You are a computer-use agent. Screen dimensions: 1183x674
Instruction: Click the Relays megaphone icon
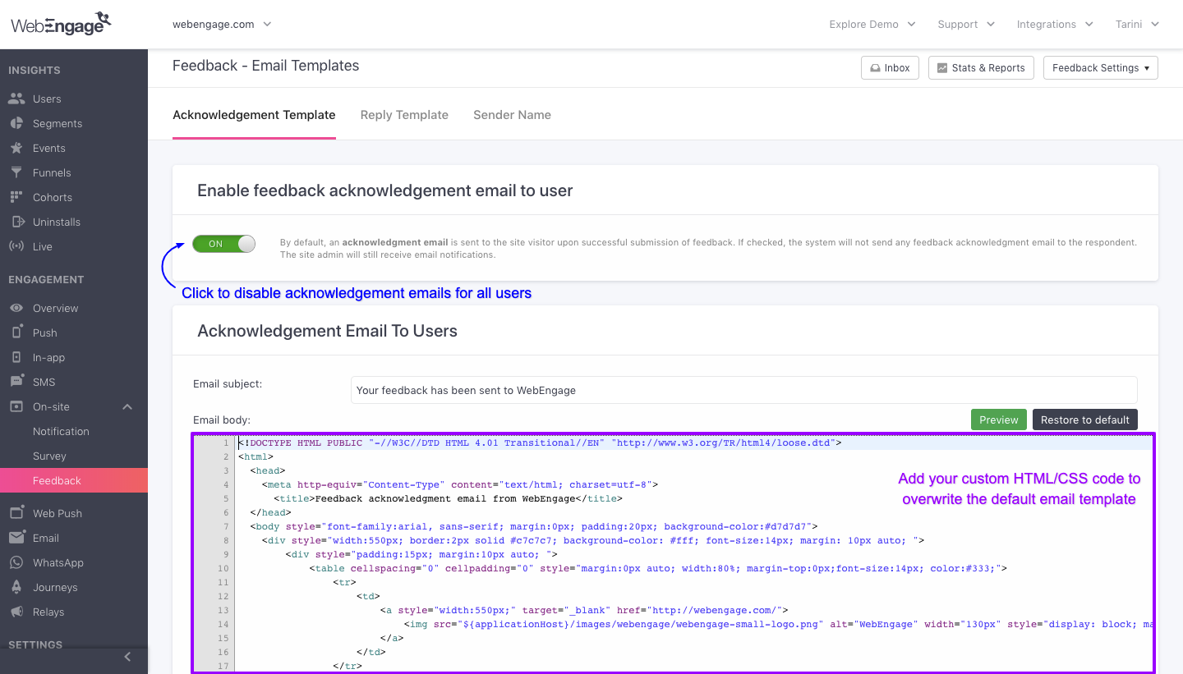coord(16,612)
